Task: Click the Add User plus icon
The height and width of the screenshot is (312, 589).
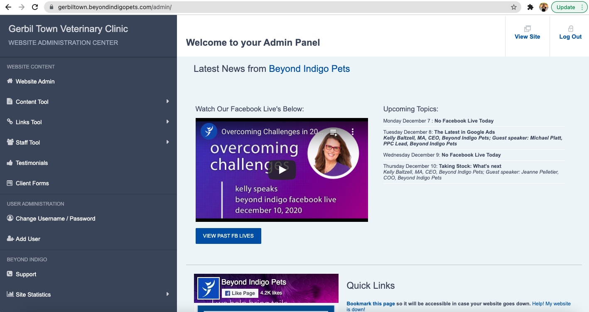Action: tap(10, 238)
